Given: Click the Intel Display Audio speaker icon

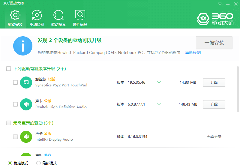Looking at the screenshot, I should click(26, 137).
